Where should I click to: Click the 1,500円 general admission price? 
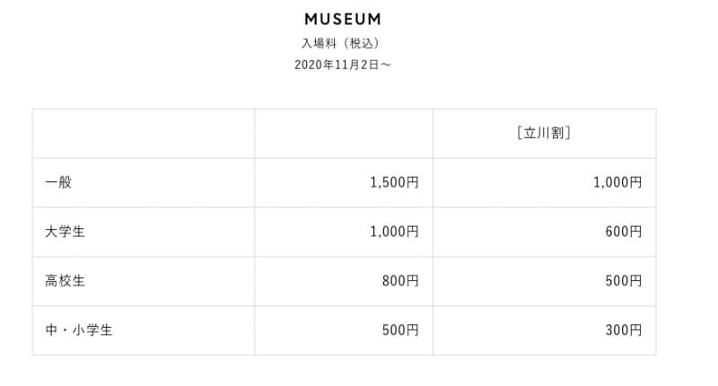click(x=394, y=183)
